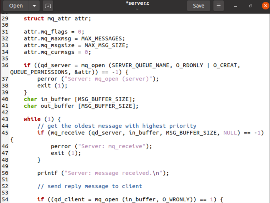The image size is (270, 203).
Task: Save the server.c file
Action: (x=198, y=6)
